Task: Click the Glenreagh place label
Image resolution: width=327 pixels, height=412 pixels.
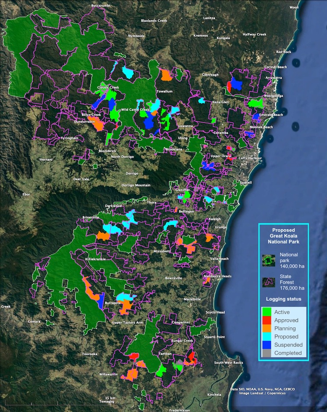Action: pos(210,75)
